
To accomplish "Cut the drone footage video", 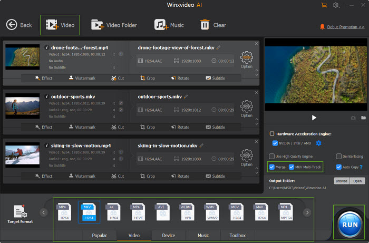I will pyautogui.click(x=118, y=78).
